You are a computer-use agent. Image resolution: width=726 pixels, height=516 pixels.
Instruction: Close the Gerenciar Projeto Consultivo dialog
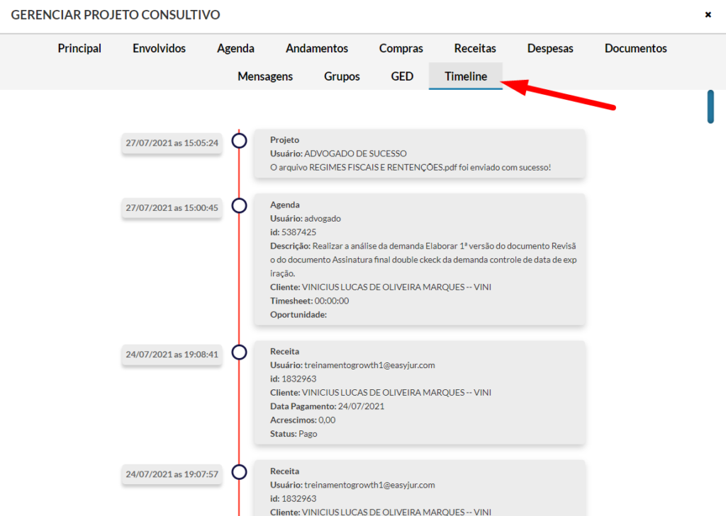pyautogui.click(x=708, y=15)
